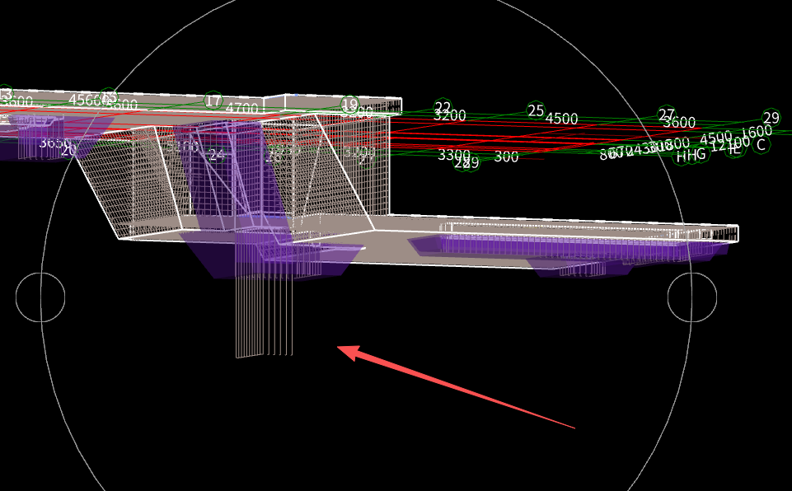Select axis bubble numbered 25
Screen dimensions: 792x491
click(x=536, y=110)
